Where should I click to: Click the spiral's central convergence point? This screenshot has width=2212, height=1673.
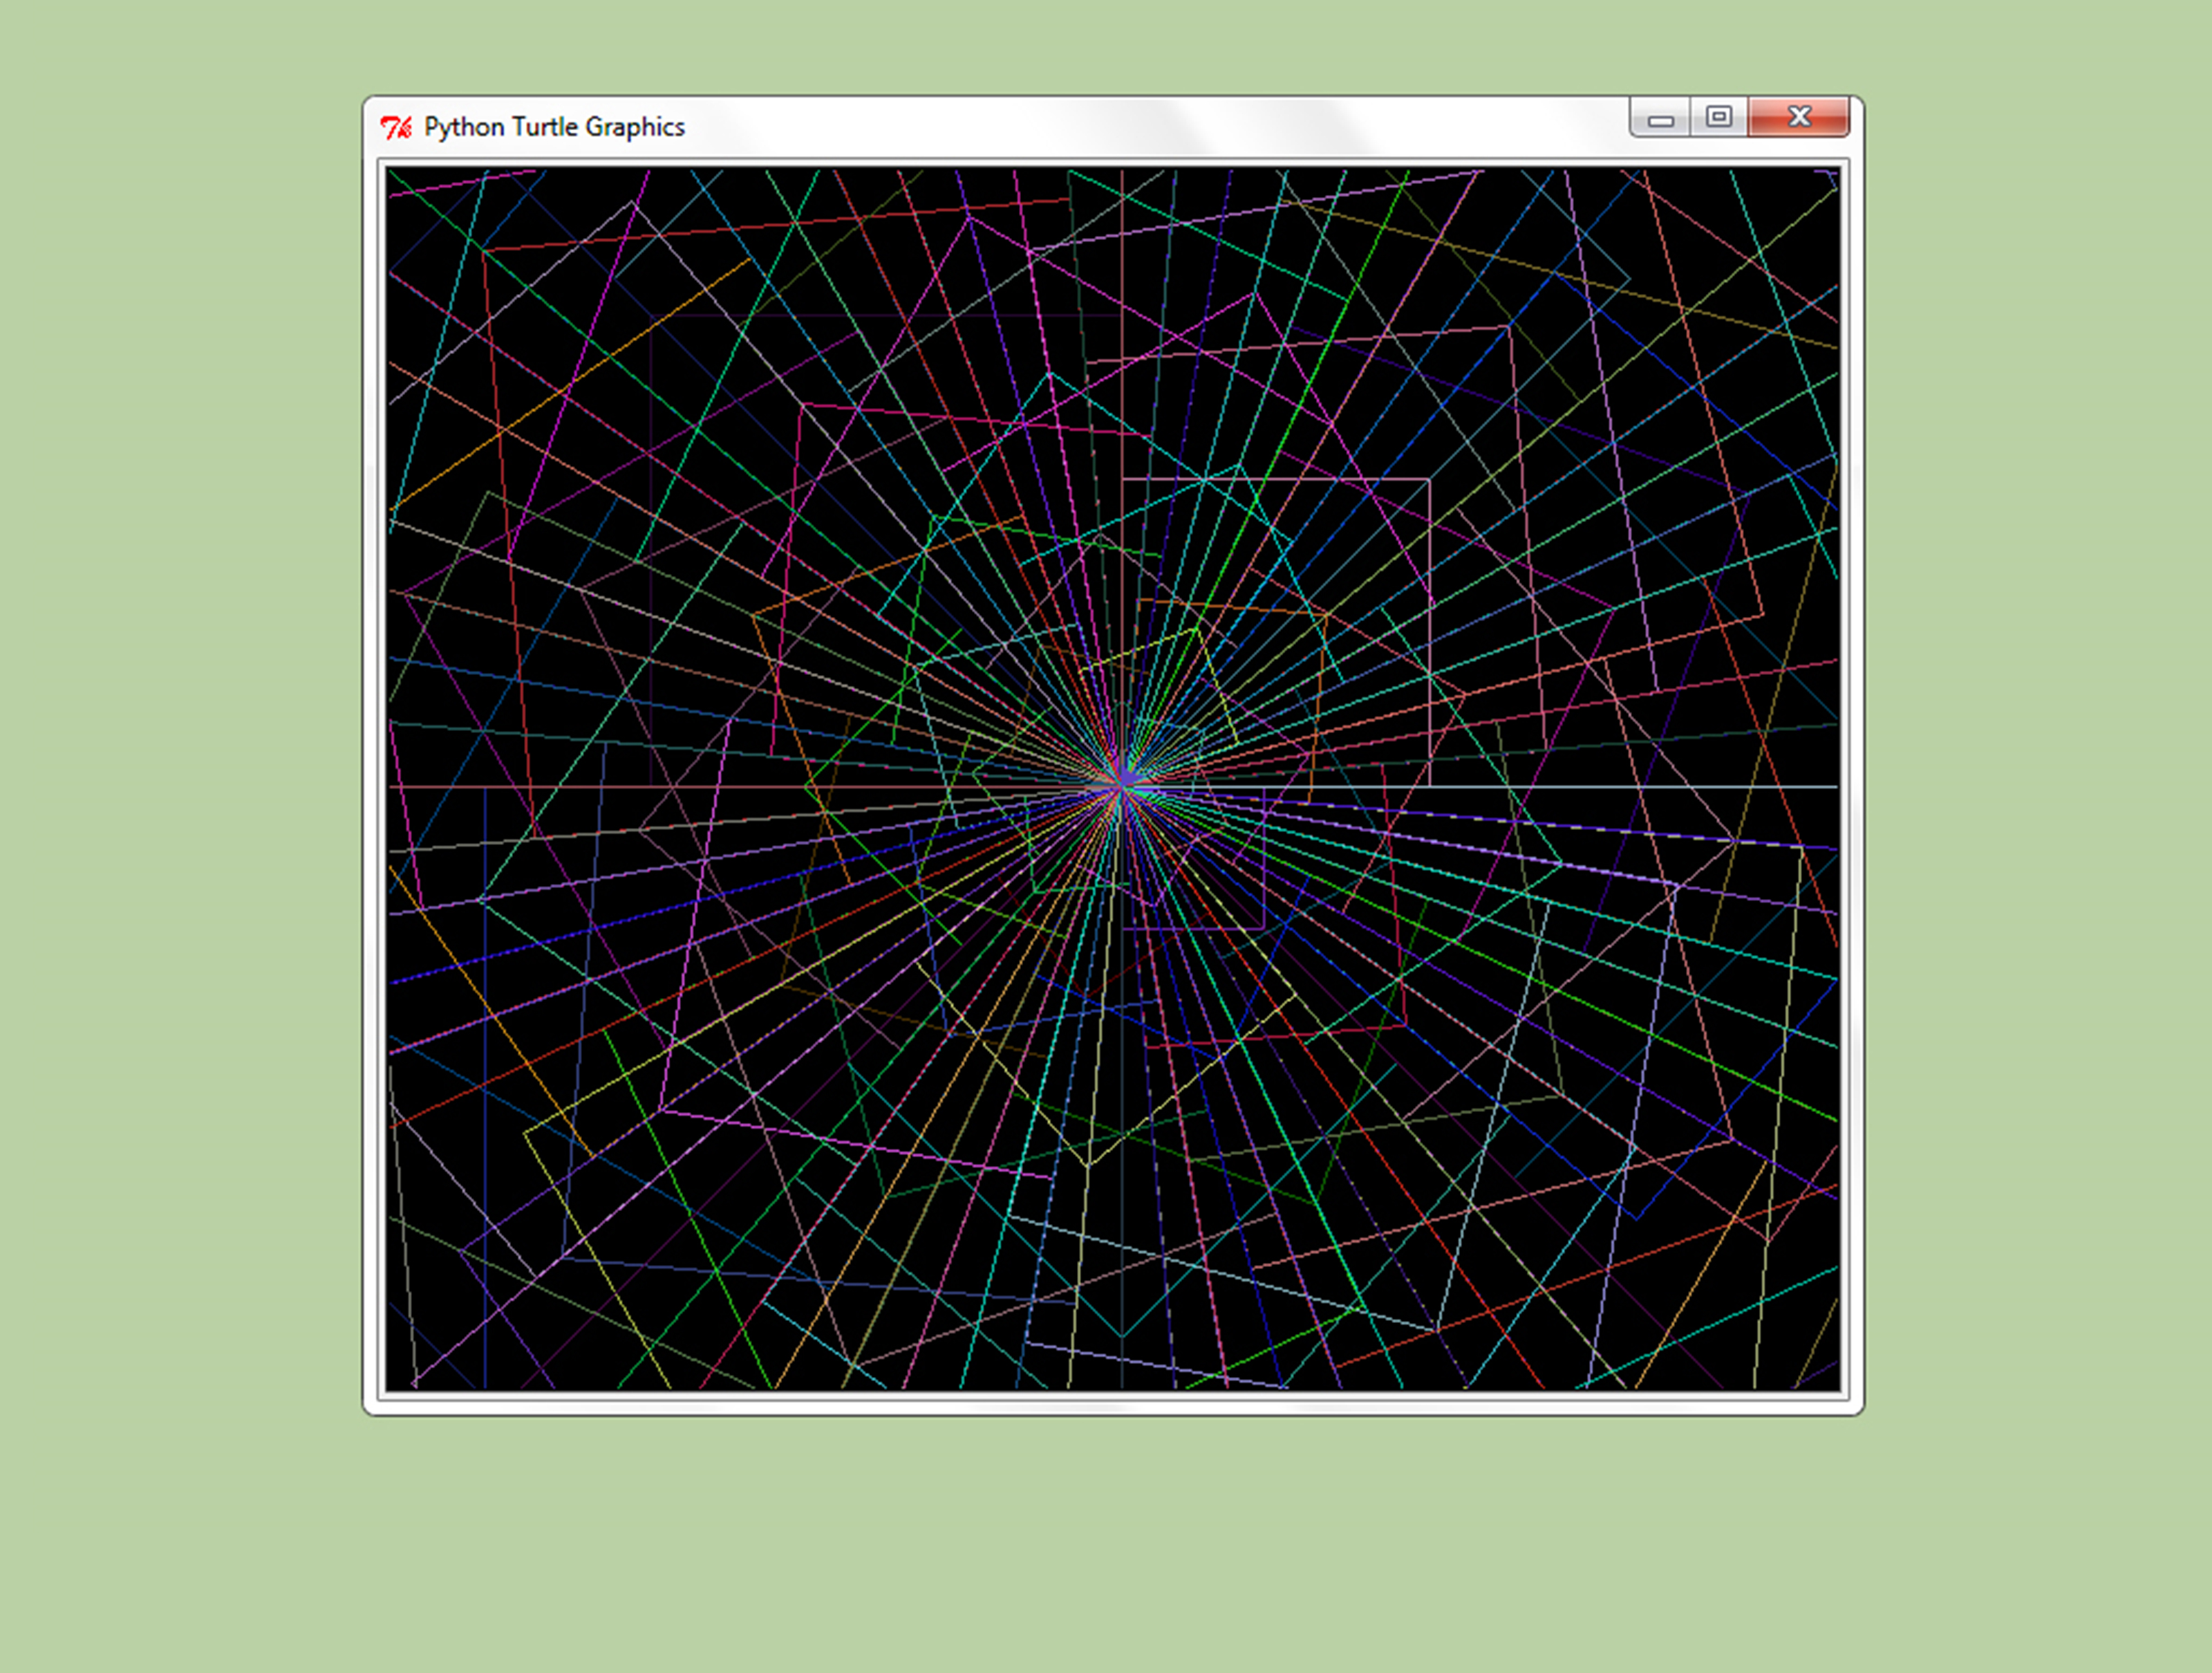coord(1122,786)
